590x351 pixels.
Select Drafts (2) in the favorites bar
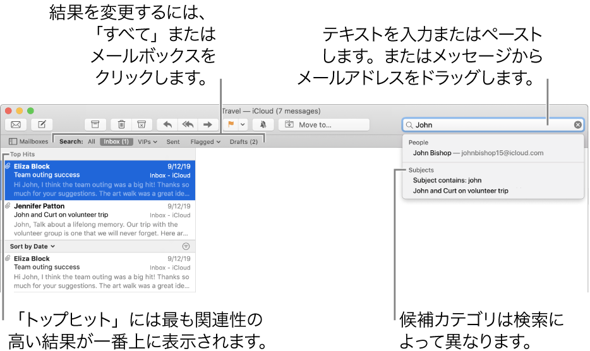(243, 141)
